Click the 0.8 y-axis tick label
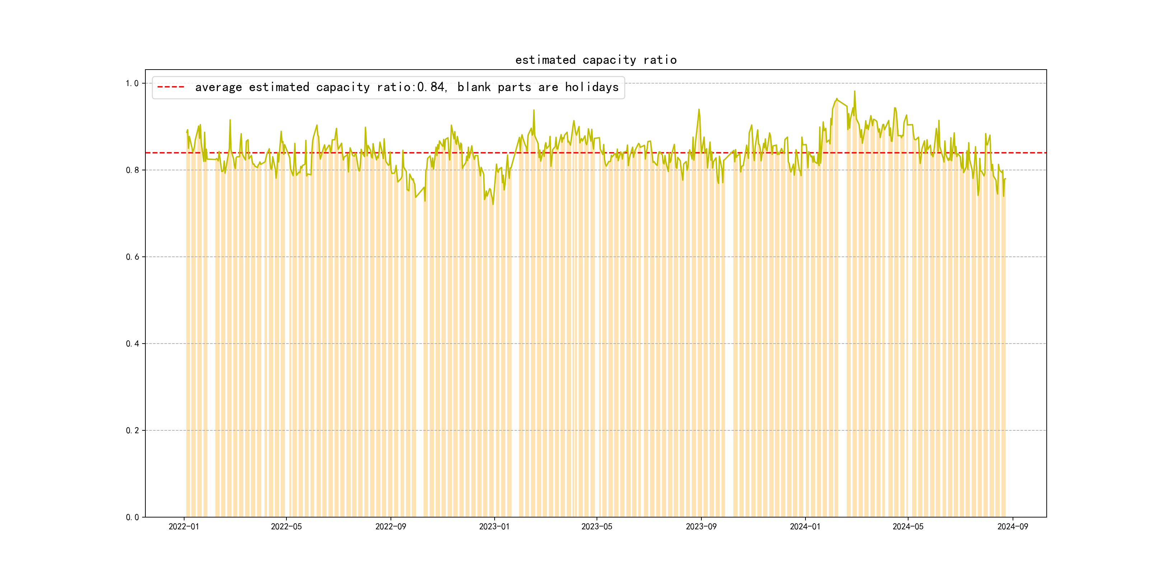This screenshot has width=1163, height=581. tap(132, 170)
